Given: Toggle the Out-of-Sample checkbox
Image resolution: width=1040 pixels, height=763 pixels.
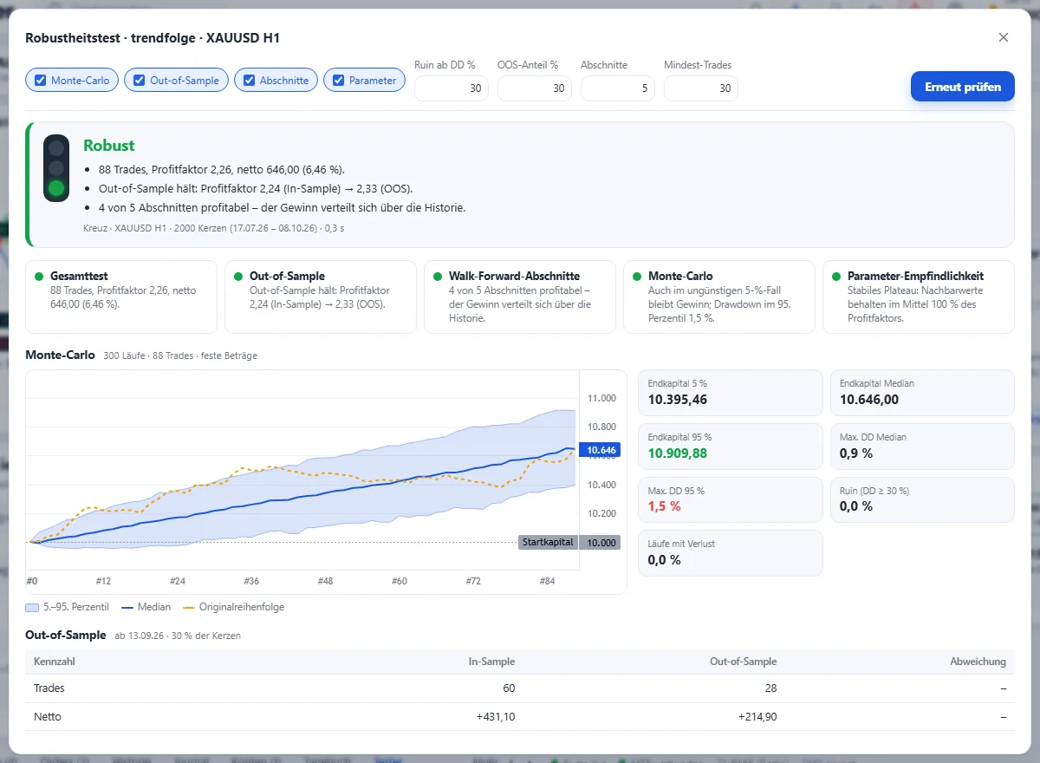Looking at the screenshot, I should 140,81.
